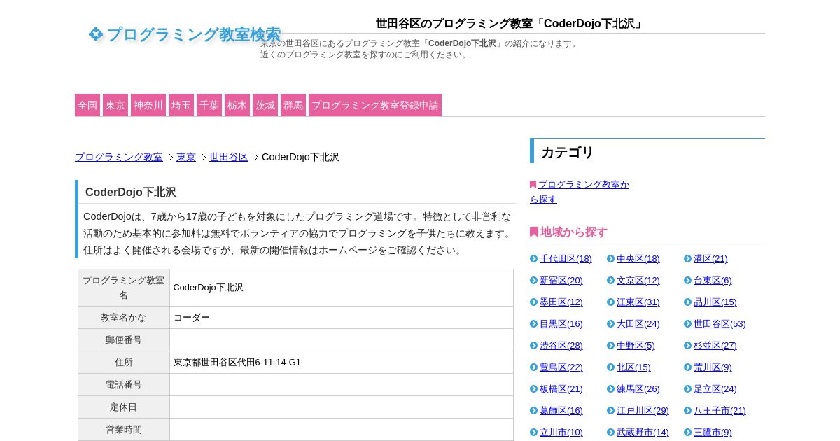Open 立川市(10) area link
The image size is (840, 441).
(x=561, y=433)
